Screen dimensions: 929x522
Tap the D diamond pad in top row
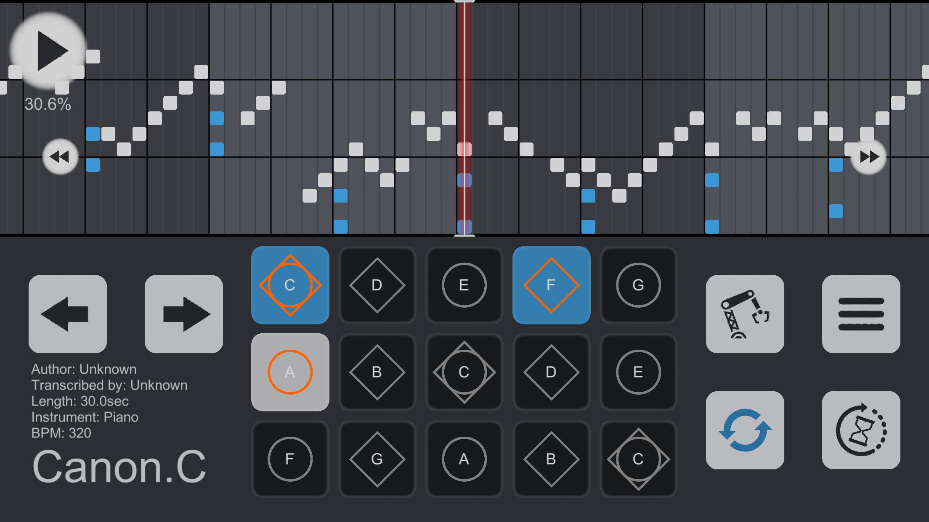[x=377, y=285]
